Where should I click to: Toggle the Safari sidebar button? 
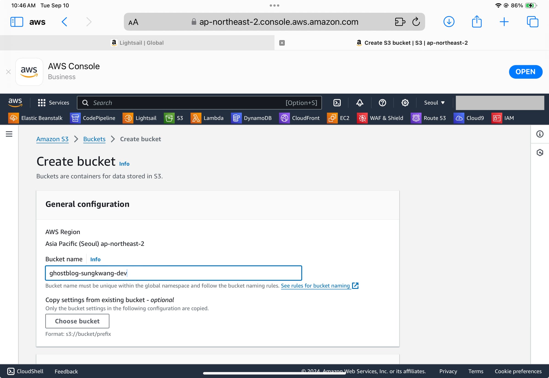point(17,22)
